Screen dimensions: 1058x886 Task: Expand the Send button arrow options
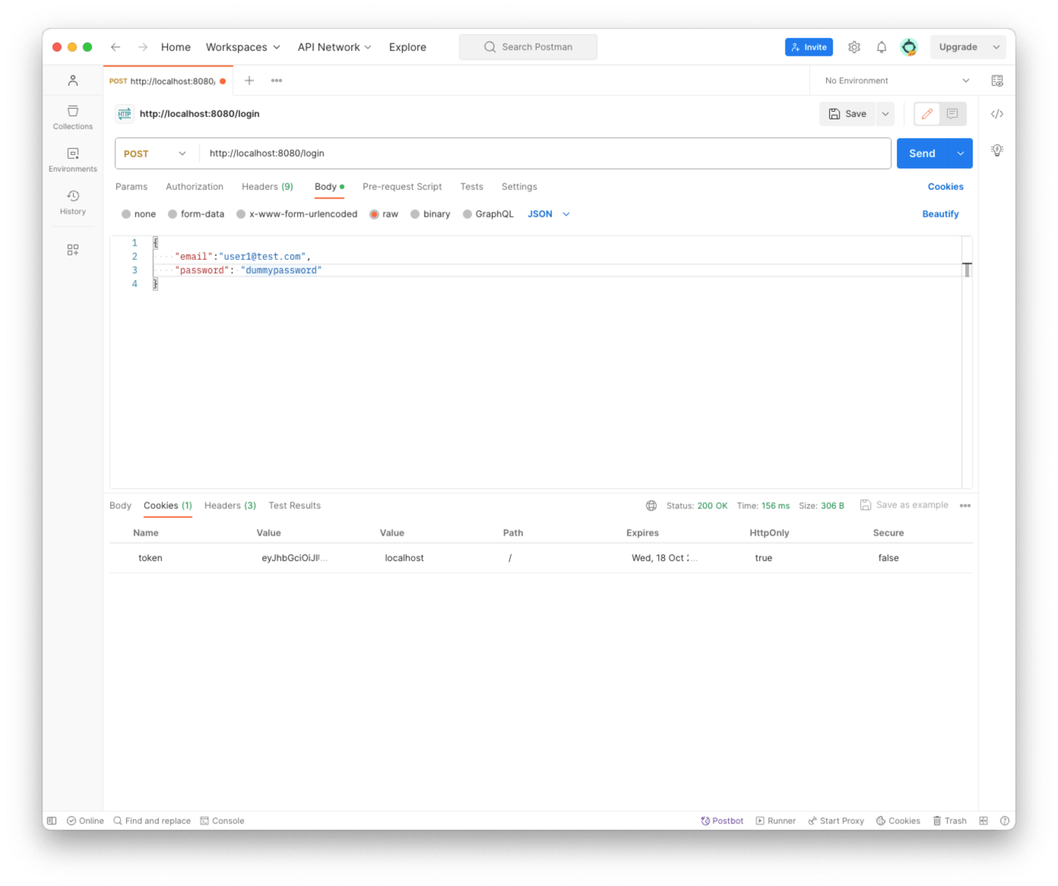pyautogui.click(x=961, y=153)
